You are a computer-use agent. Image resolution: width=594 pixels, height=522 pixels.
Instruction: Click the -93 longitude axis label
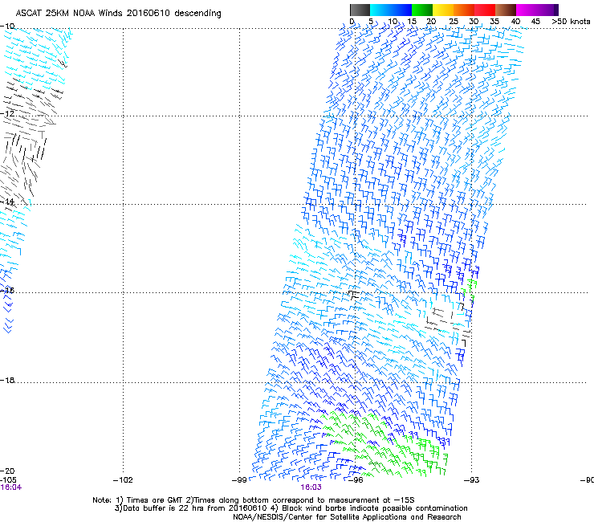tap(471, 480)
